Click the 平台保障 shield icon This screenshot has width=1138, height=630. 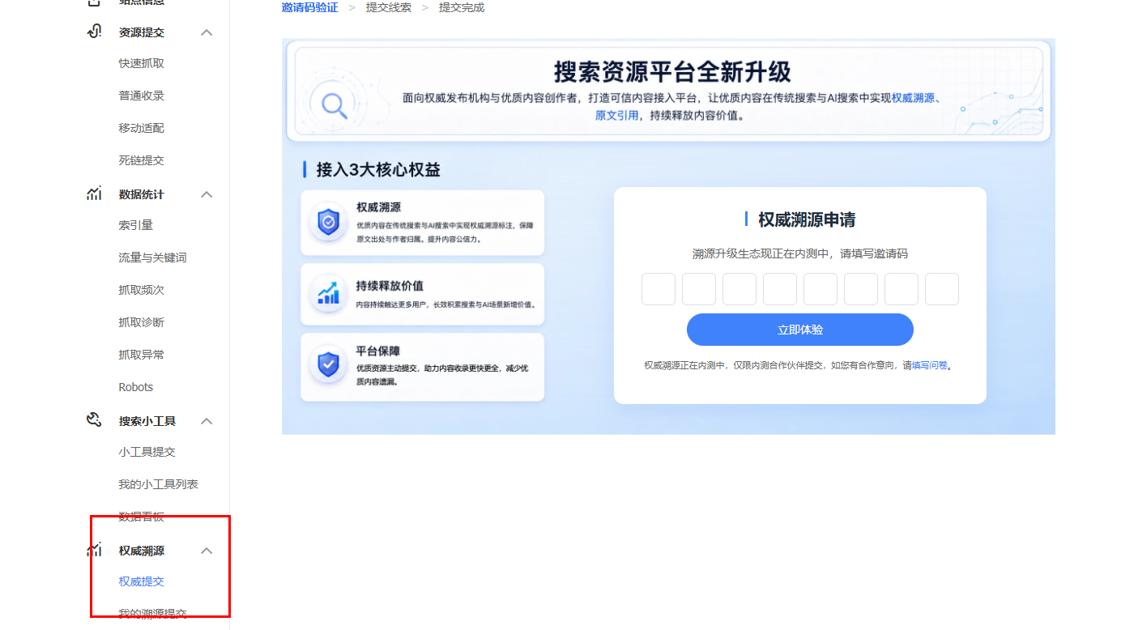point(328,365)
